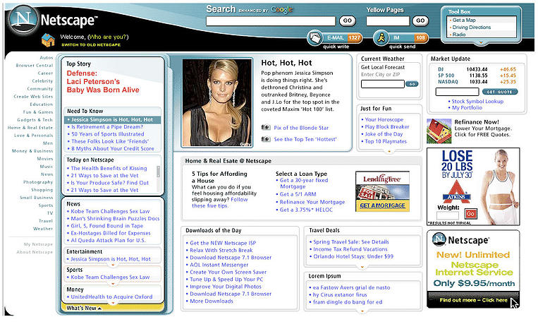Click the Today on Netscape scrollbar
Image resolution: width=538 pixels, height=329 pixels.
click(159, 172)
